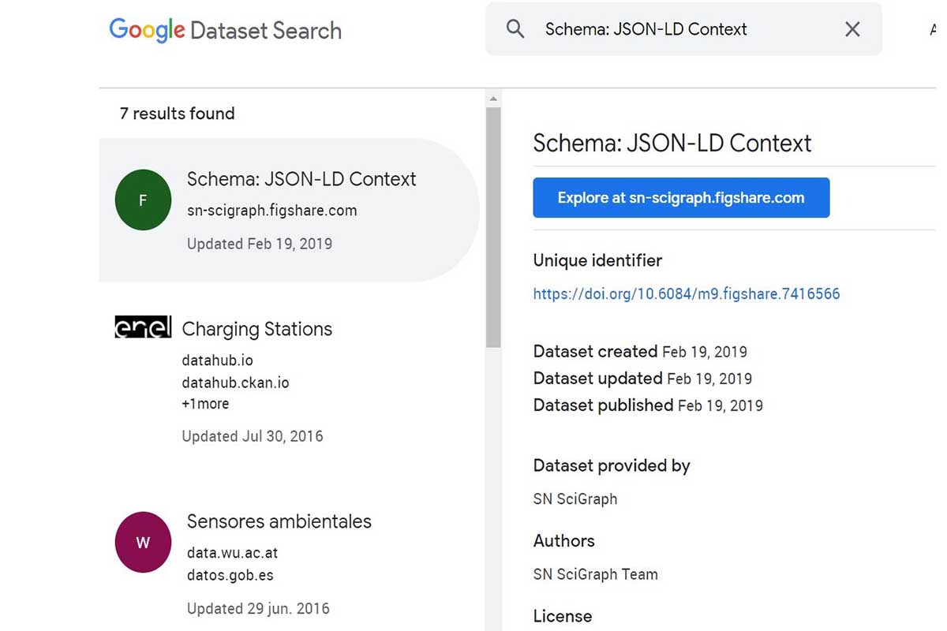Click the Dataset created Feb 19, 2019 line
The height and width of the screenshot is (631, 947).
pyautogui.click(x=640, y=352)
